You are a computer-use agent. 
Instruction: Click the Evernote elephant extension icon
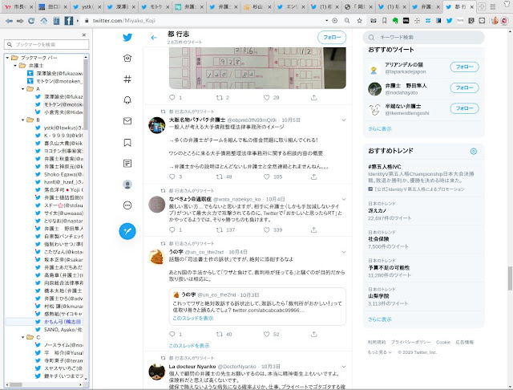coord(395,21)
